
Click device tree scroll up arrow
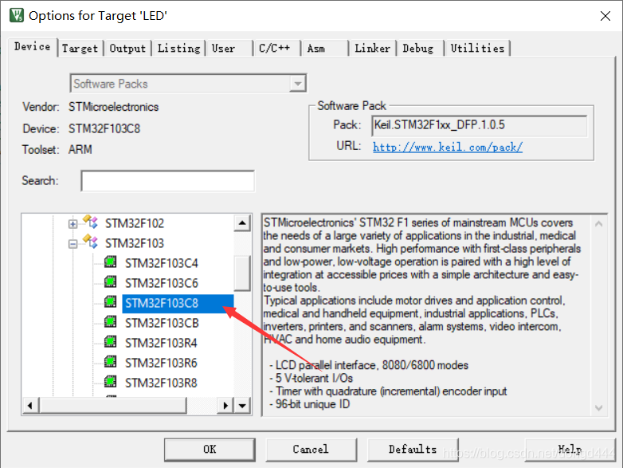(242, 222)
